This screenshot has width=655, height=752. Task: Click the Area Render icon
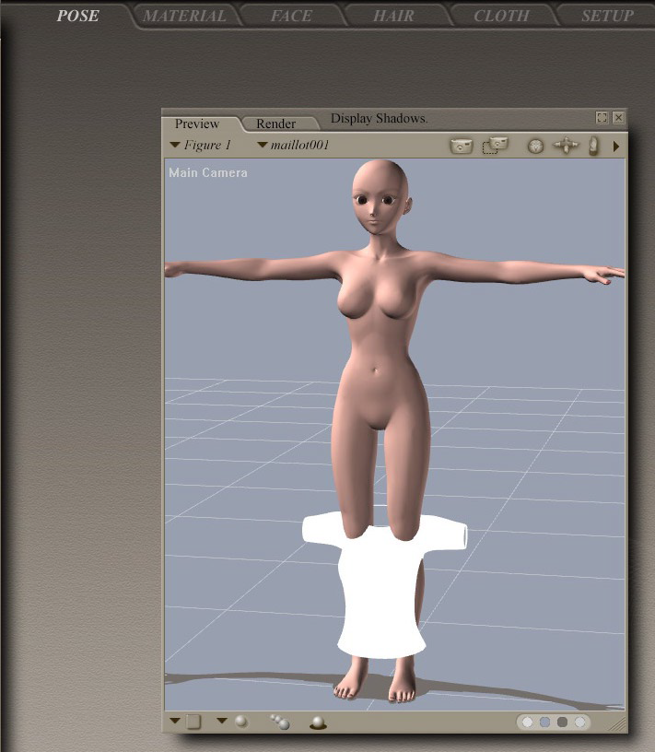click(x=495, y=146)
